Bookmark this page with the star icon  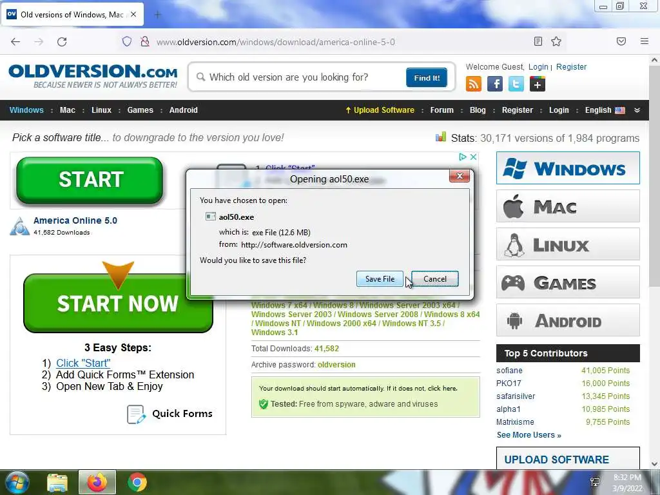click(556, 41)
